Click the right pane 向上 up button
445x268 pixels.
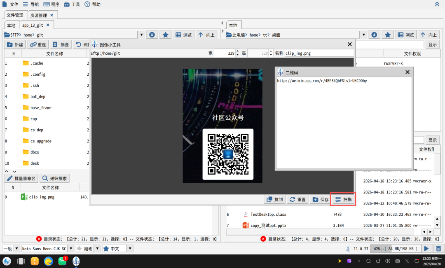point(429,35)
